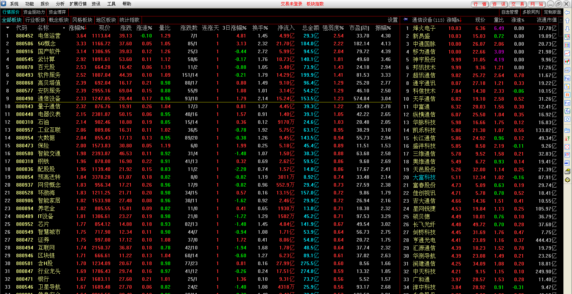
Task: Click the red dotted frame icon in sidebar
Action: (567, 147)
